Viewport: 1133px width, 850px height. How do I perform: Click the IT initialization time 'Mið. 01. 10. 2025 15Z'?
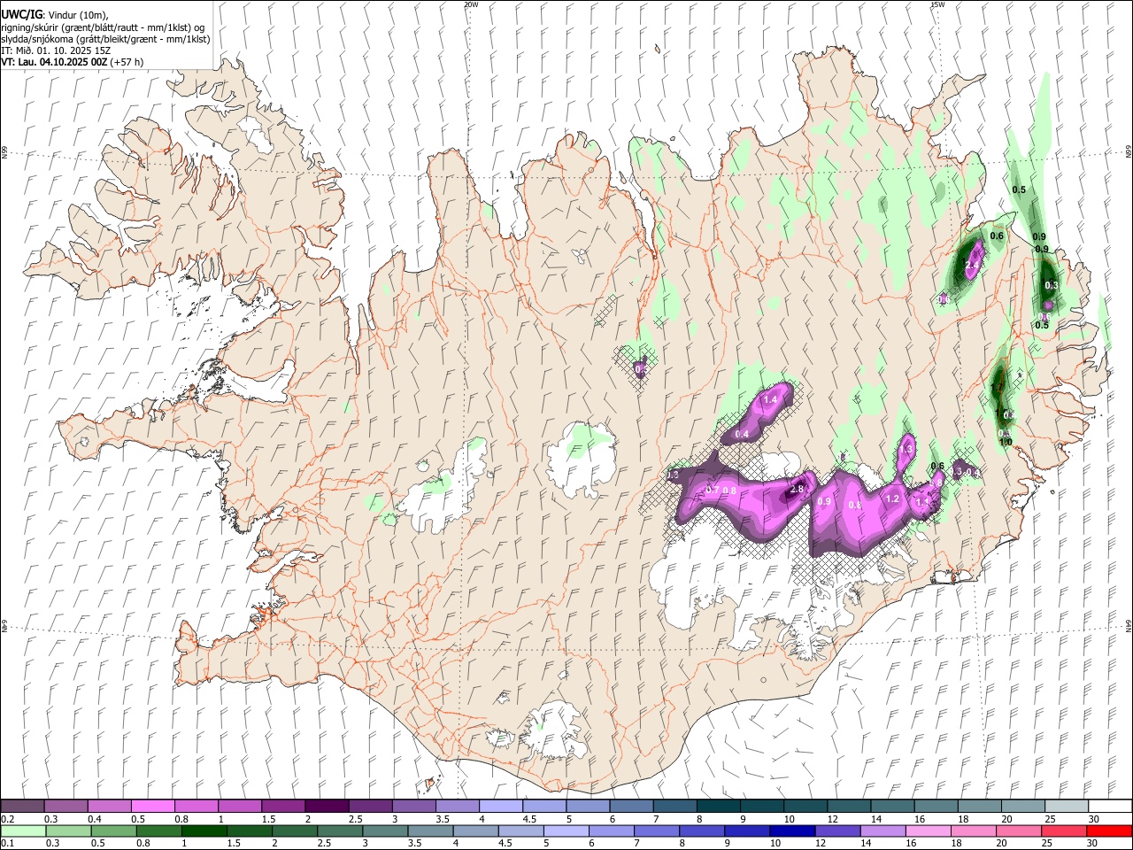pos(62,50)
